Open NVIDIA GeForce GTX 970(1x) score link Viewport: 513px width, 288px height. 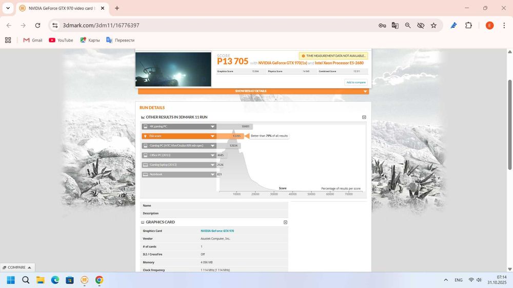point(283,63)
